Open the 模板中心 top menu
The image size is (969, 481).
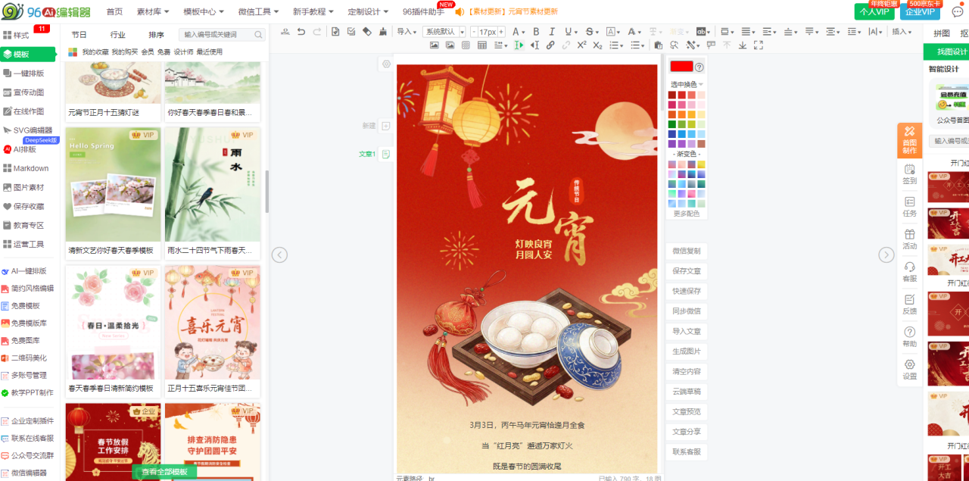204,11
